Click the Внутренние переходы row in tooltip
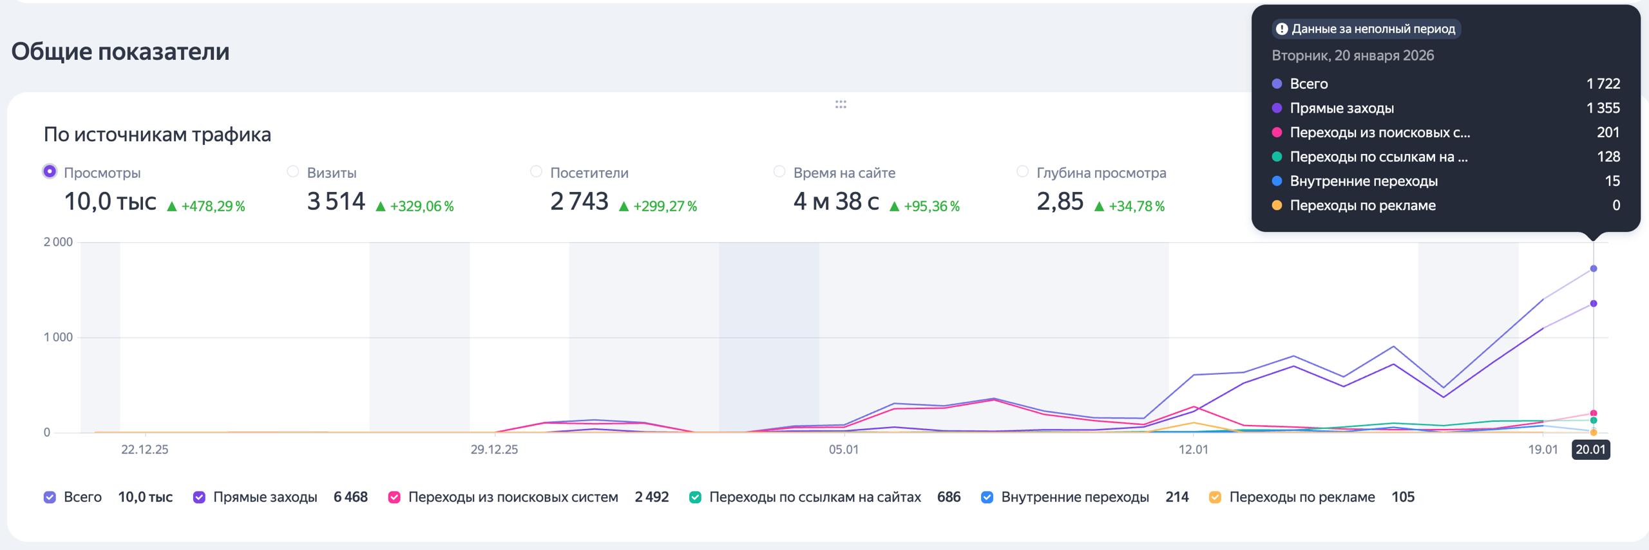Screen dimensions: 1649x550 [1446, 181]
